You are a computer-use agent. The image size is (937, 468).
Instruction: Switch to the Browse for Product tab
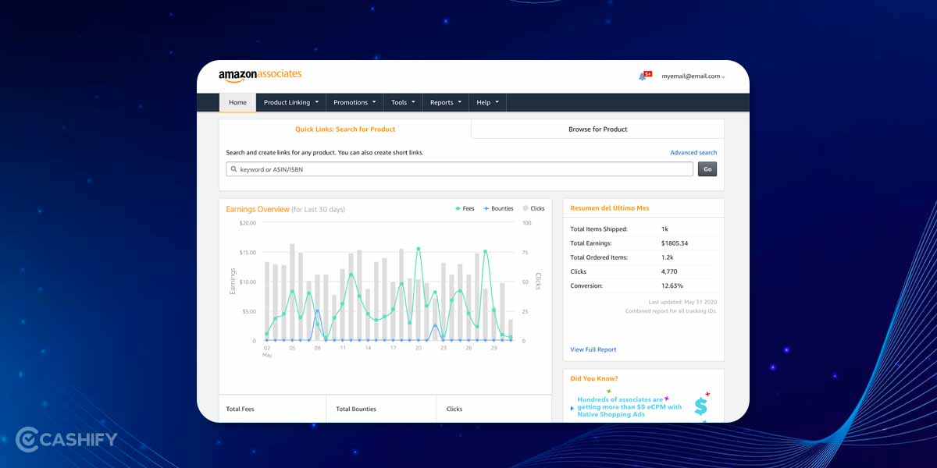(597, 129)
